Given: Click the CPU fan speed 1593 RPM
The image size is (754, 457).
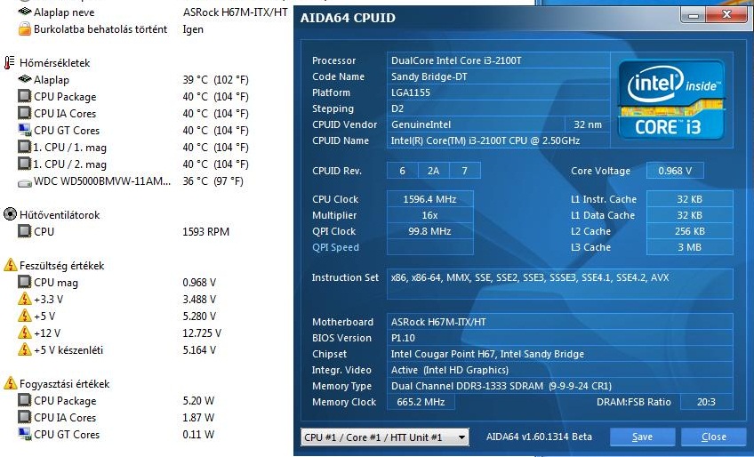Looking at the screenshot, I should pos(205,231).
